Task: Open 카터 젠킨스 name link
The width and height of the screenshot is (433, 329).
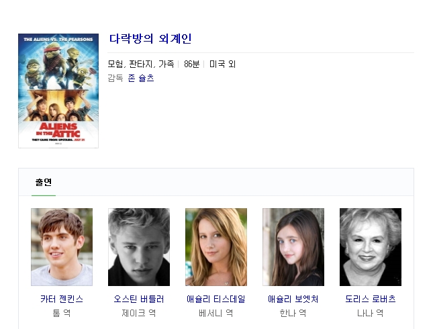Action: [62, 299]
